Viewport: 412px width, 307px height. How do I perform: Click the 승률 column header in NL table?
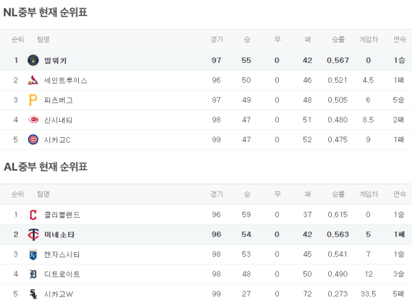338,40
